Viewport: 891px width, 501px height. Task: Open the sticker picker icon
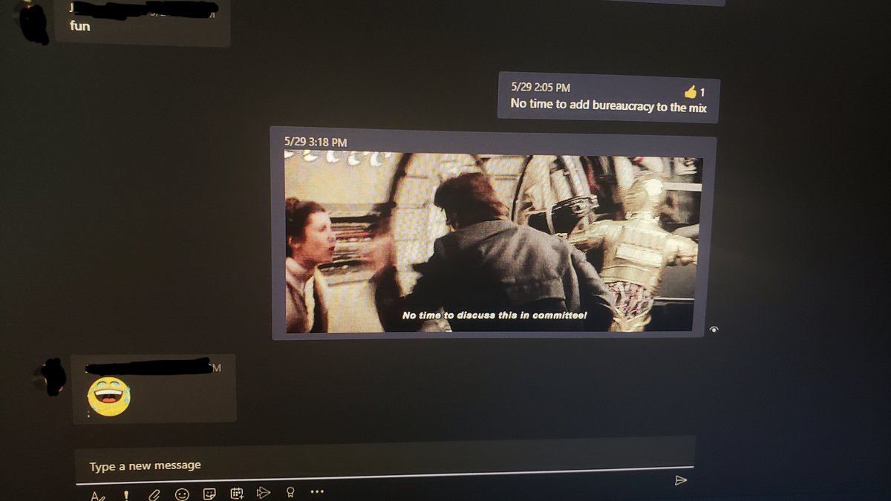210,494
